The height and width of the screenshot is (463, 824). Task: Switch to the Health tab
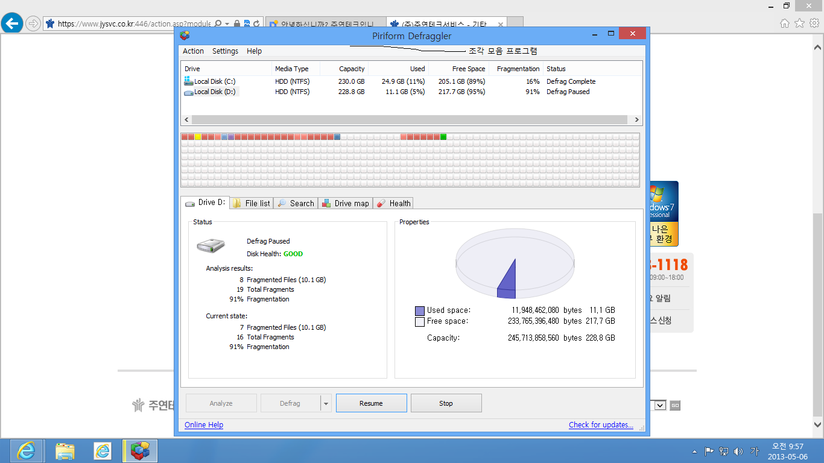(393, 203)
